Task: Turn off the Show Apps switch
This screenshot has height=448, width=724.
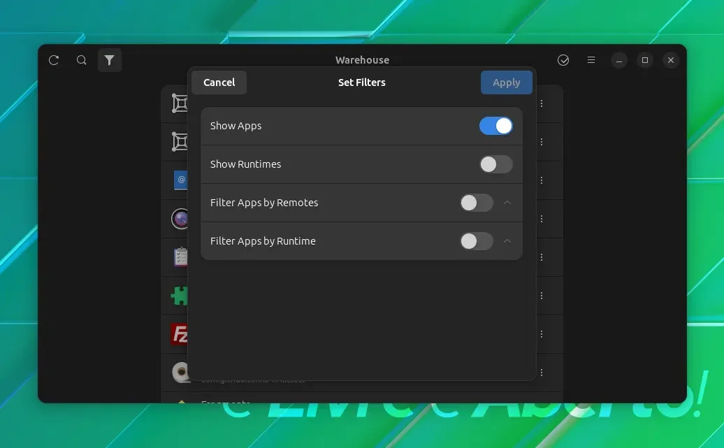Action: [x=496, y=126]
